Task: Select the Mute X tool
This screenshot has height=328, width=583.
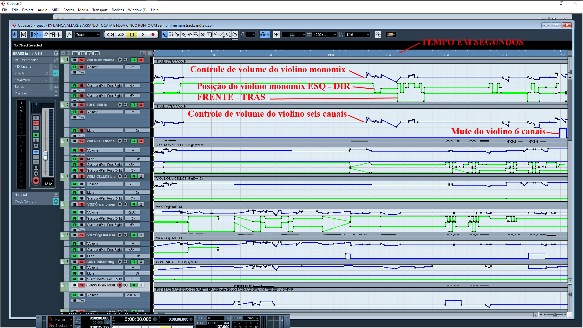Action: coord(203,35)
